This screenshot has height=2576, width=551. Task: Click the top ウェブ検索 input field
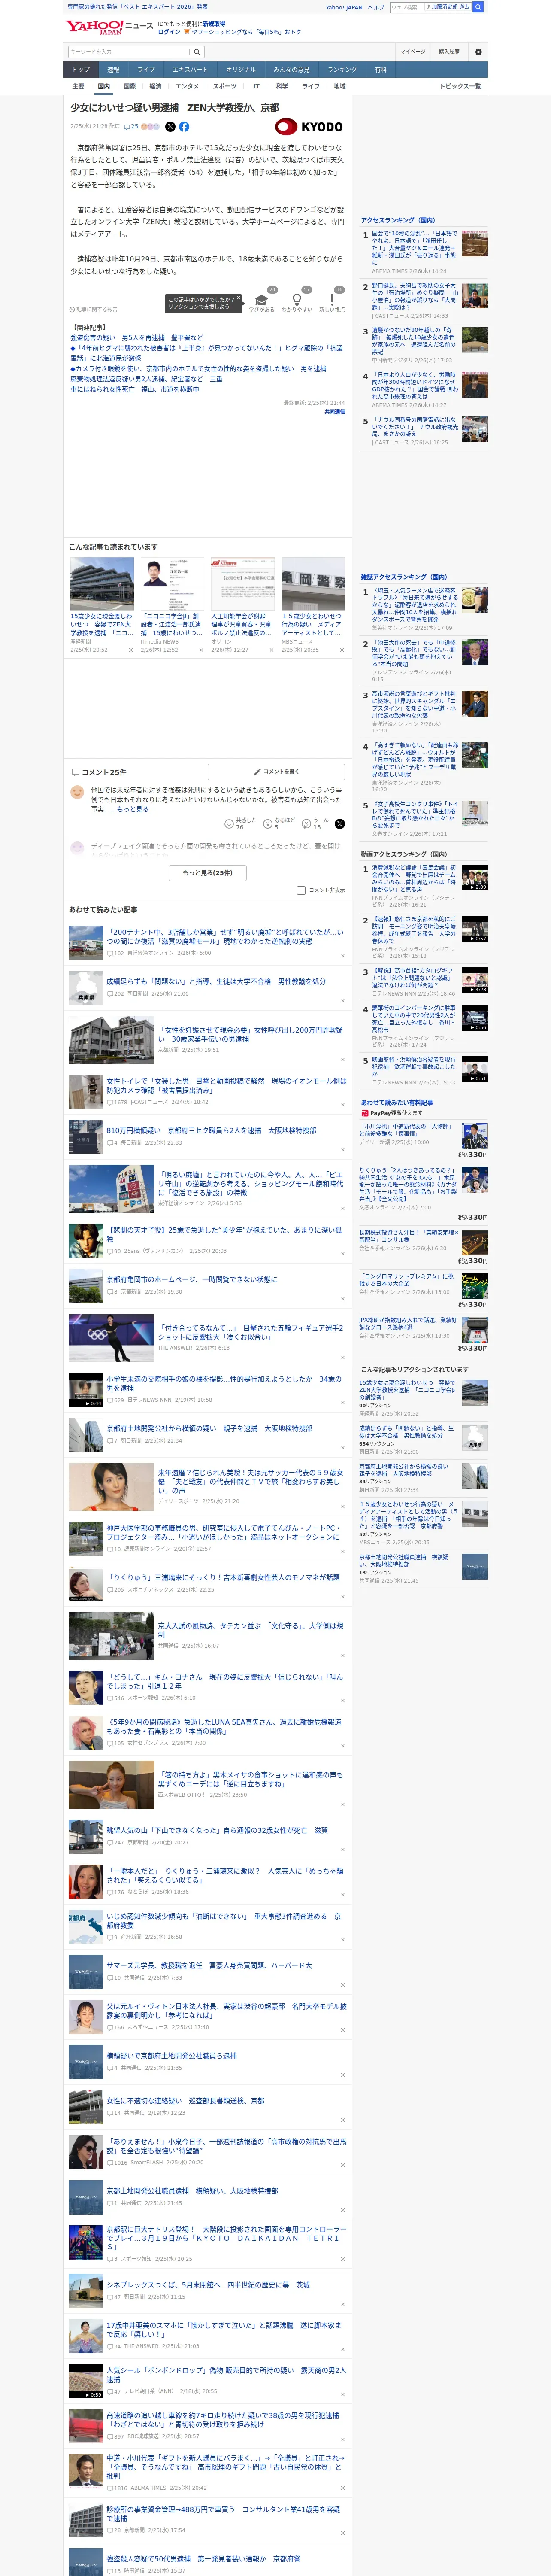click(406, 7)
